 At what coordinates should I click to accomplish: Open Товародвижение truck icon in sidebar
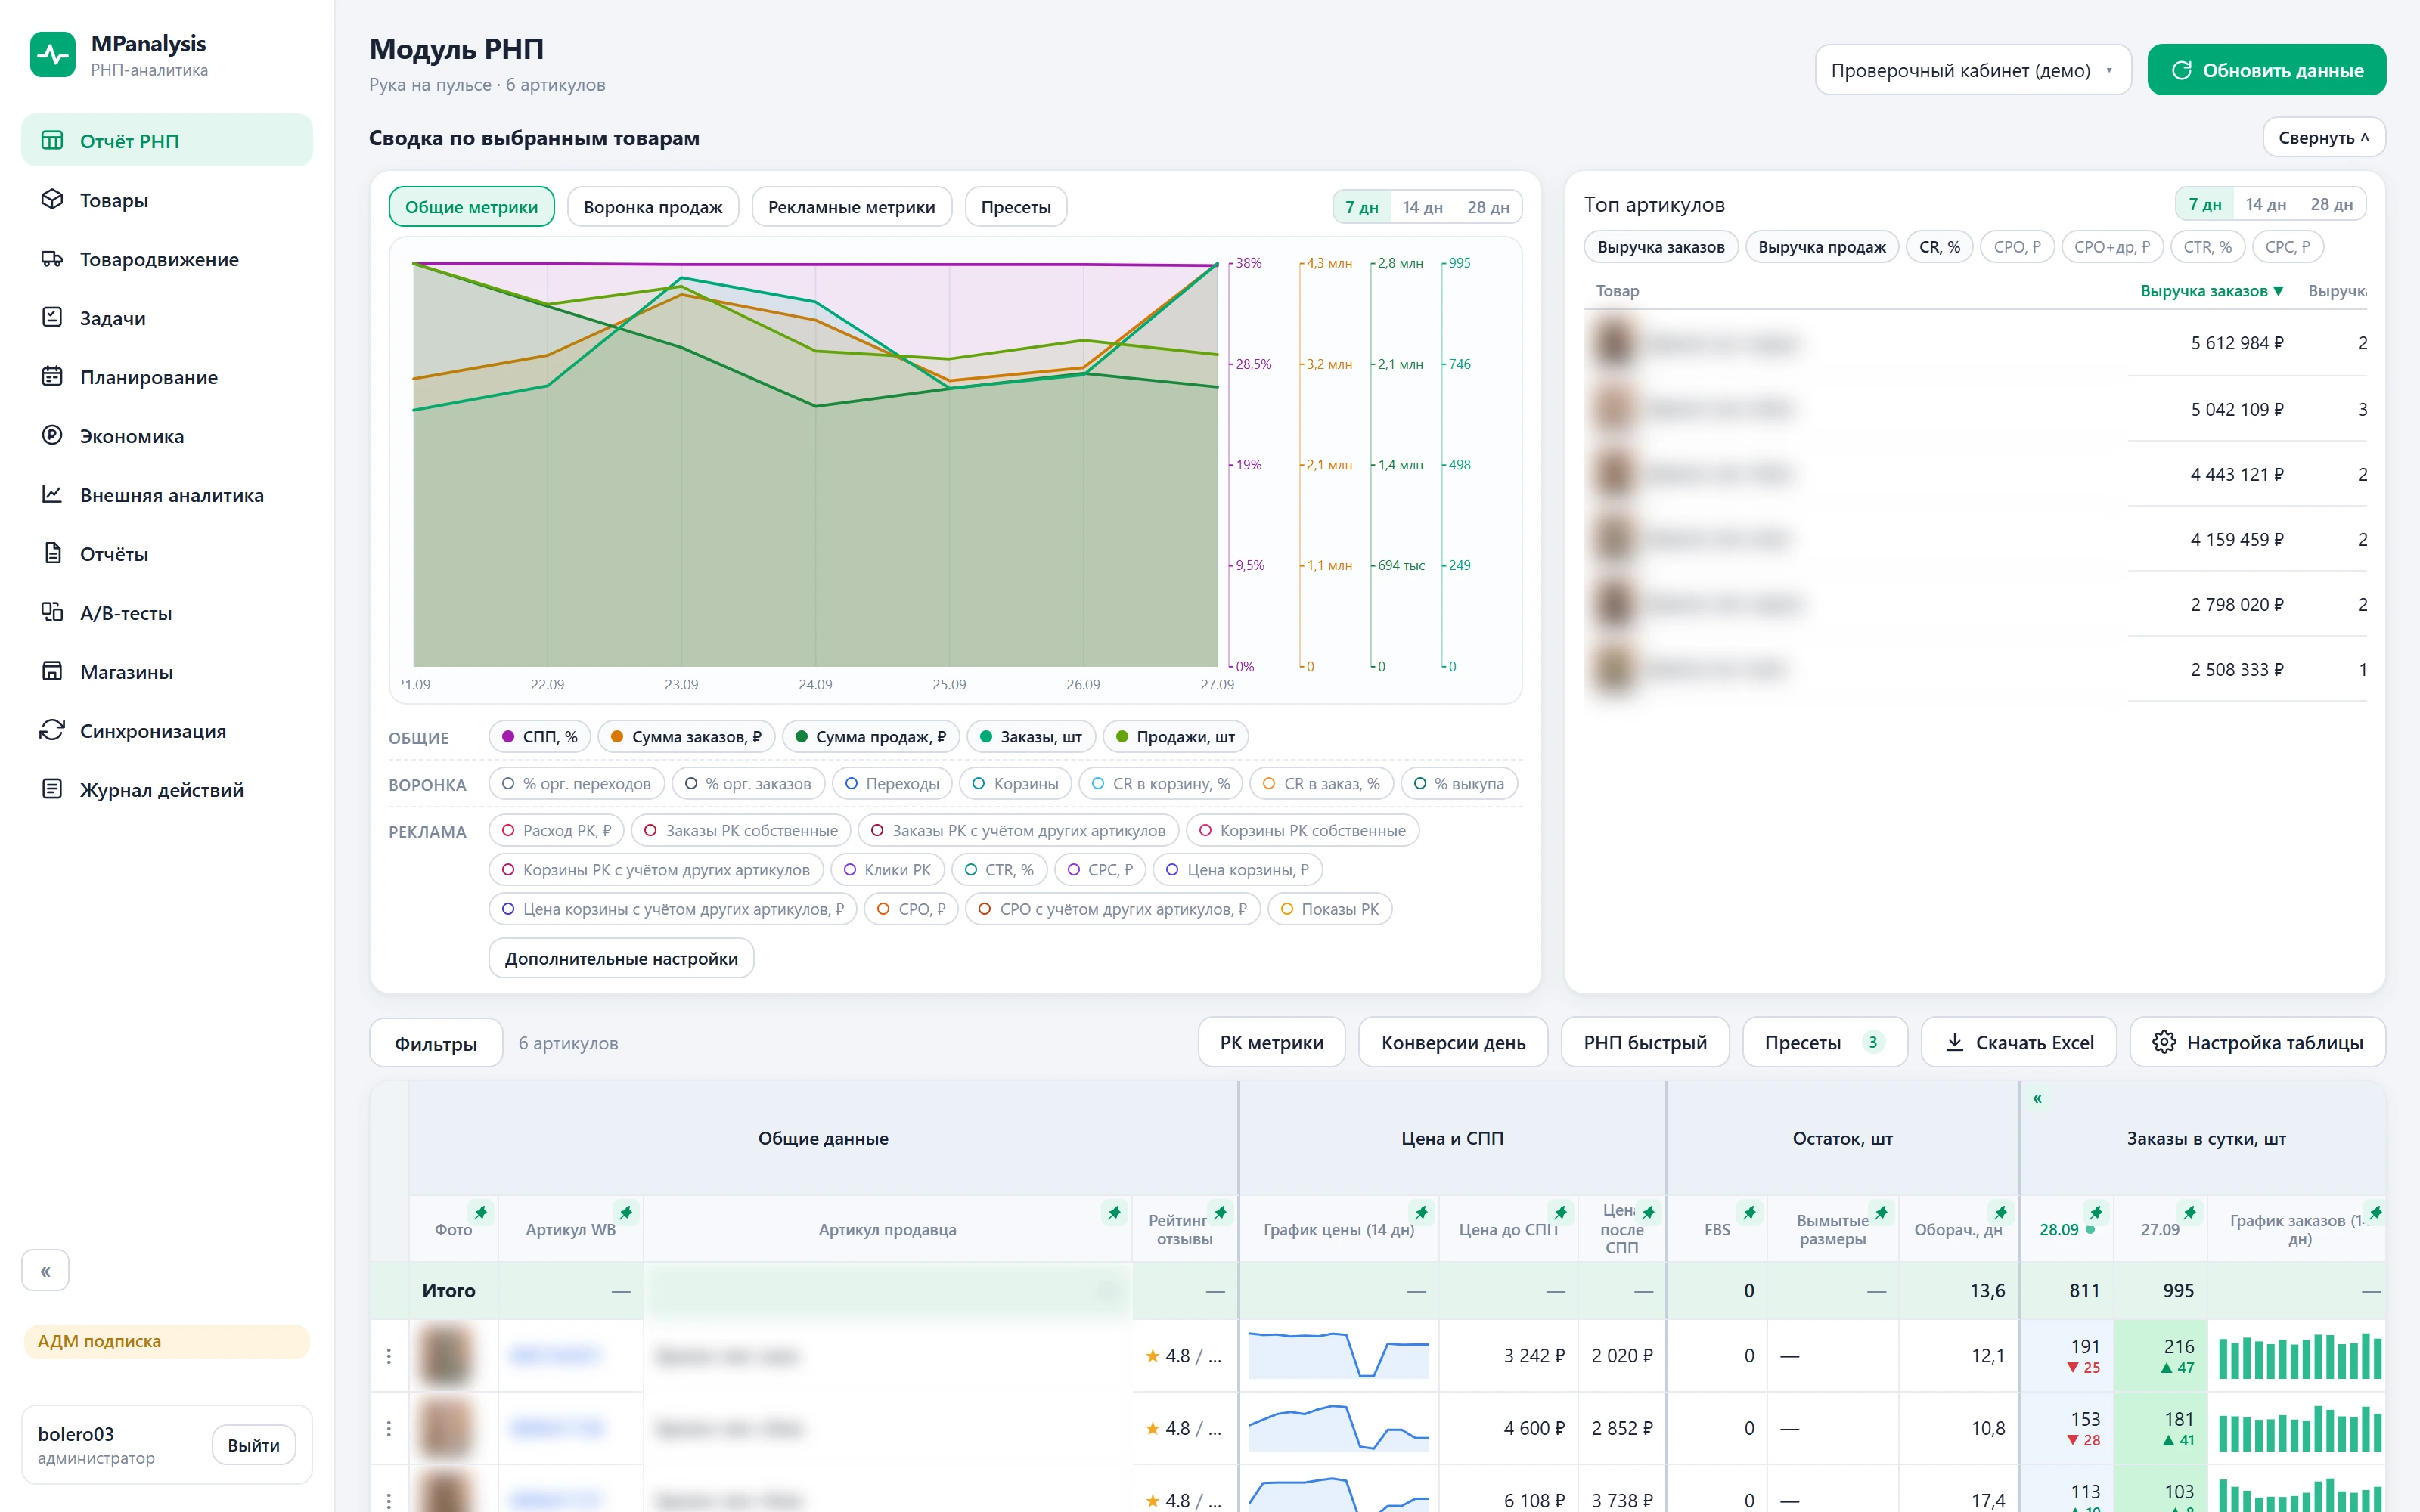(52, 258)
